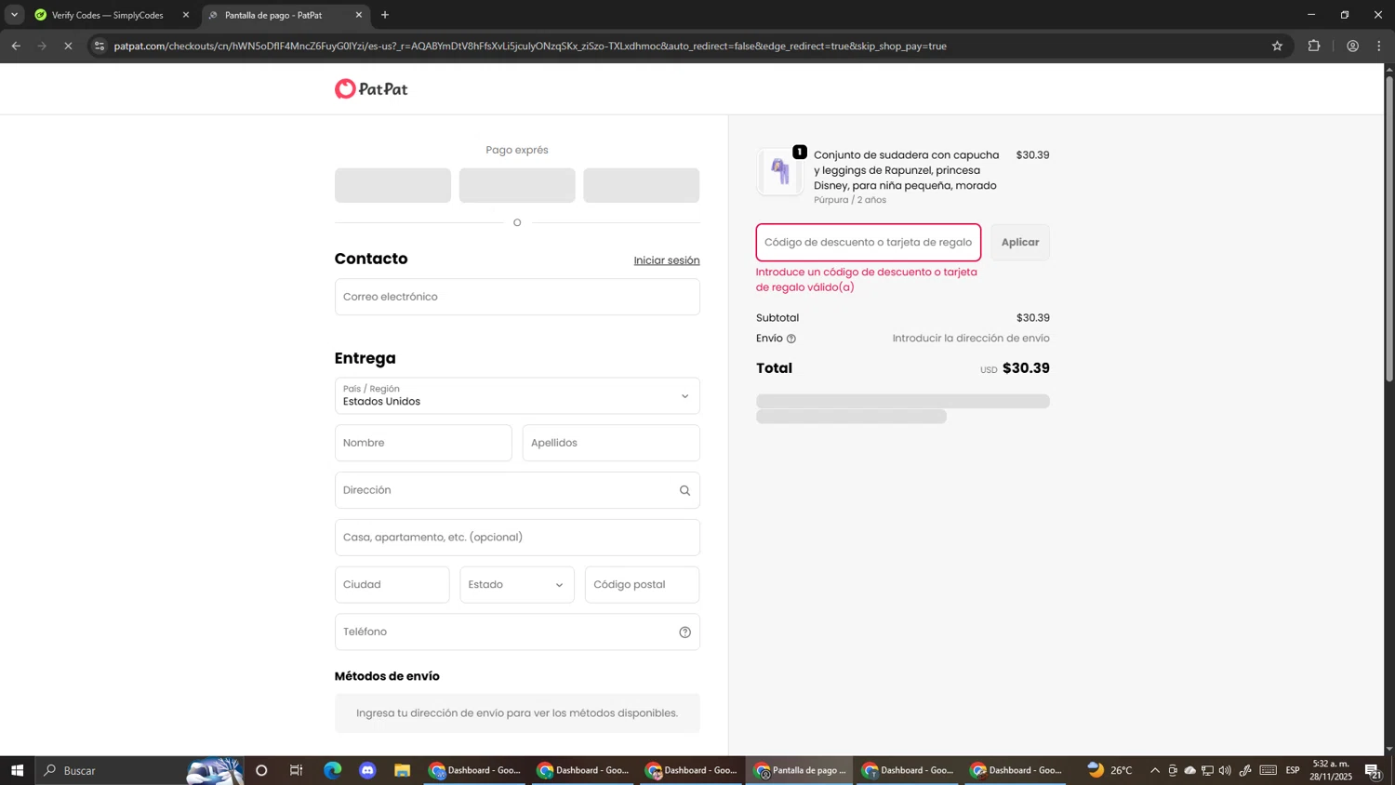
Task: Open the notifications center
Action: 1373,770
